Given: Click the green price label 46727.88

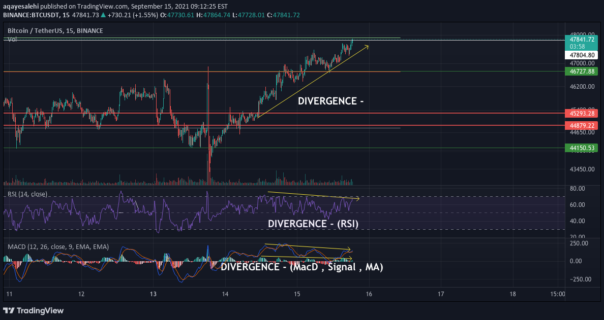Looking at the screenshot, I should (x=581, y=71).
